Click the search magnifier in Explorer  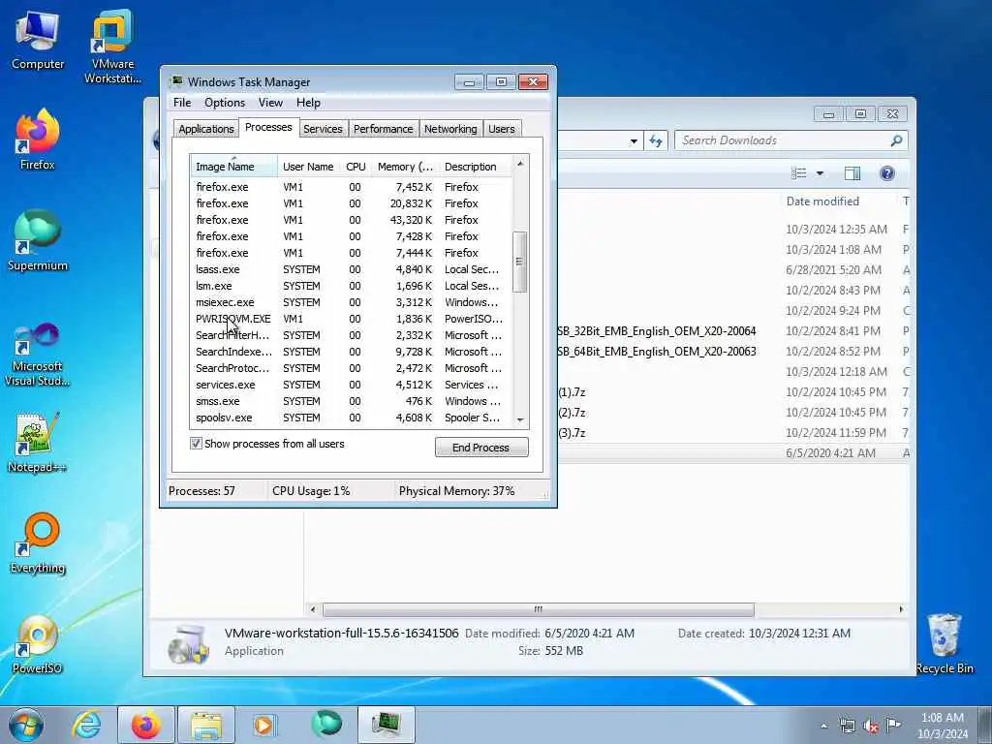(896, 140)
